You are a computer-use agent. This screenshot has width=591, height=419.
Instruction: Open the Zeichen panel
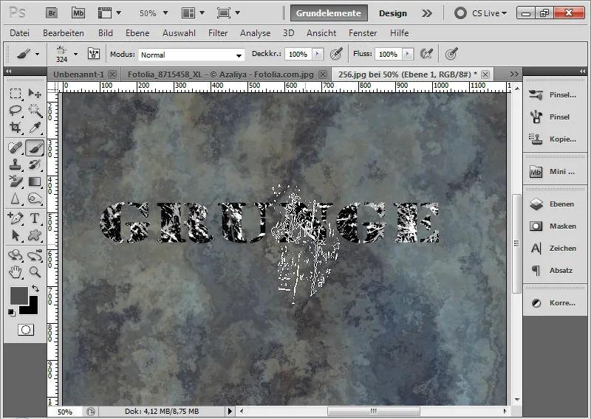[554, 249]
